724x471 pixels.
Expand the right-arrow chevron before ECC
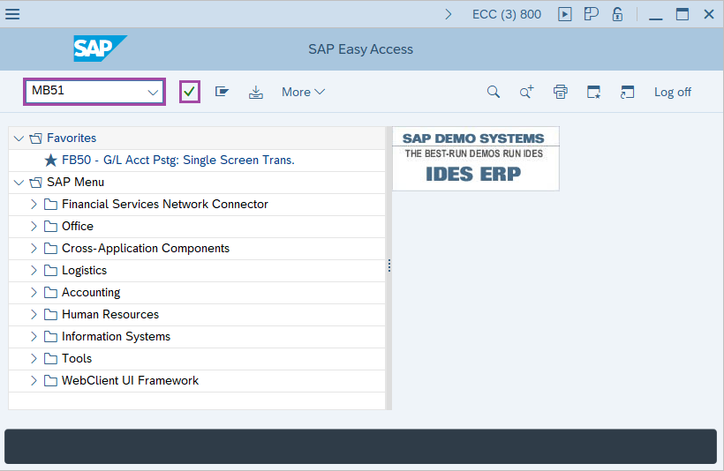point(448,14)
